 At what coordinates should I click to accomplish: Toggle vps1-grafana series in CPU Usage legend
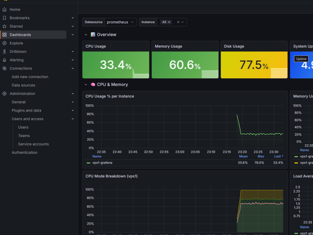click(x=102, y=163)
